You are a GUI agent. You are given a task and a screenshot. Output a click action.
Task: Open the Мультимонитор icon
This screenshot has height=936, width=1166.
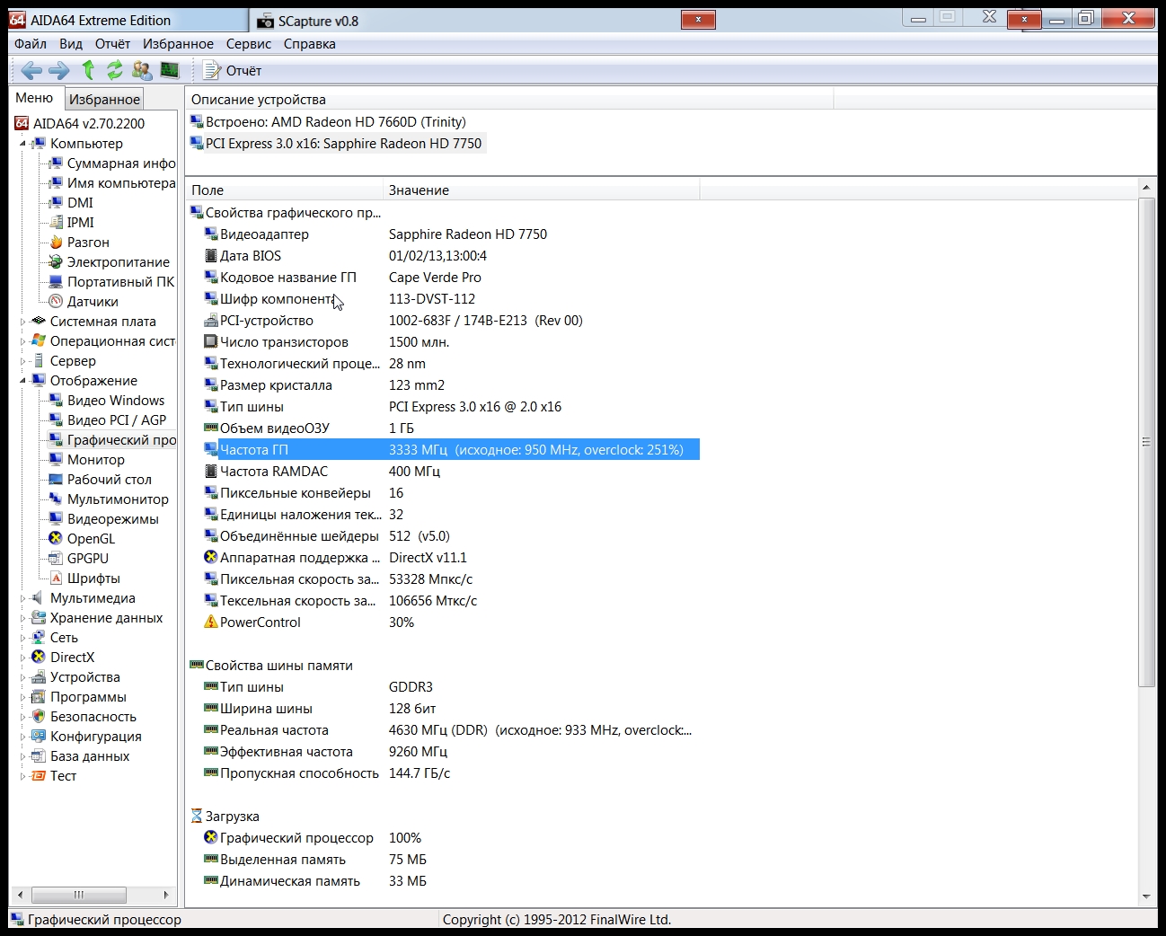click(56, 499)
